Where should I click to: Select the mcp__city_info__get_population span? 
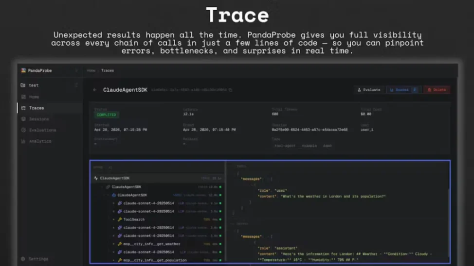tap(158, 260)
